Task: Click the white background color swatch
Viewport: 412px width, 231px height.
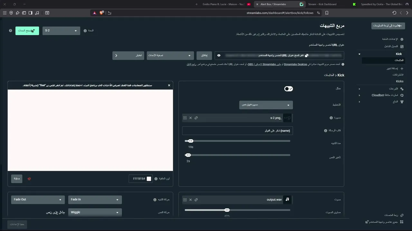Action: (x=149, y=179)
